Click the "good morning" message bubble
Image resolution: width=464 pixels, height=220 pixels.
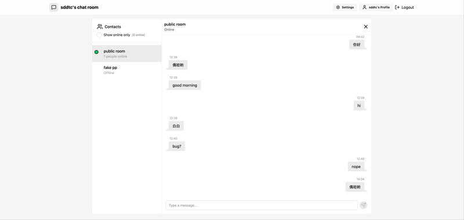pyautogui.click(x=184, y=85)
